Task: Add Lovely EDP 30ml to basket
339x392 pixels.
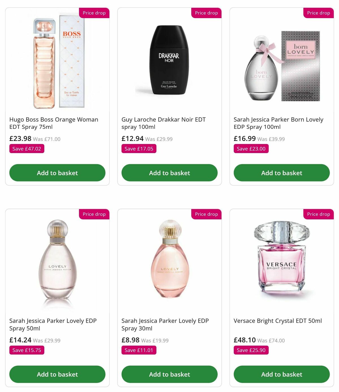Action: click(x=169, y=374)
